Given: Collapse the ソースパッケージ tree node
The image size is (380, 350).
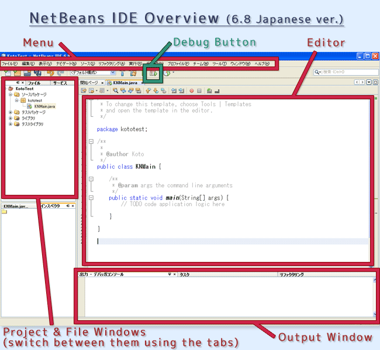Looking at the screenshot, I should click(11, 94).
